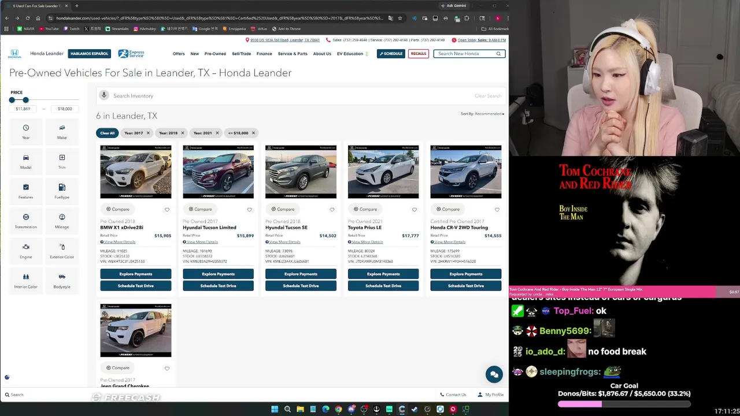
Task: Open the Features filter tile
Action: [26, 192]
